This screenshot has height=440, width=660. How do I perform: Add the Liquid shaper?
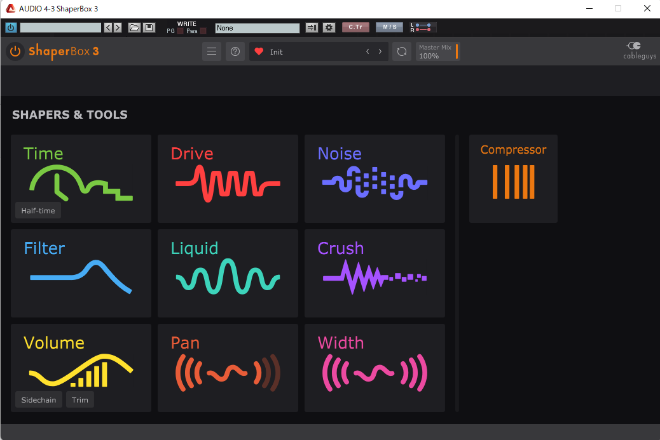pyautogui.click(x=228, y=273)
